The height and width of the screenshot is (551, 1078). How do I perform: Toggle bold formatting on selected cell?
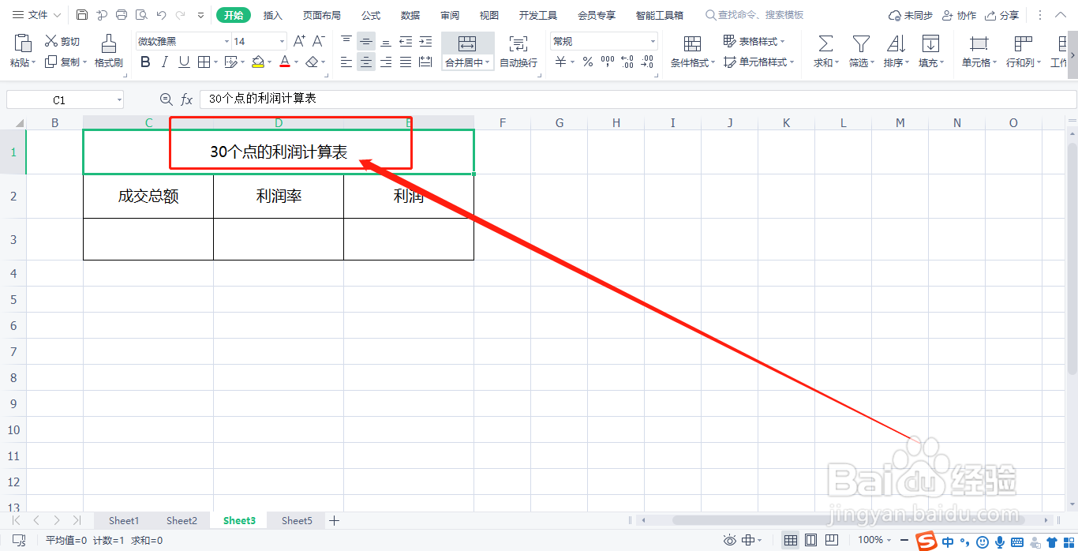tap(144, 62)
